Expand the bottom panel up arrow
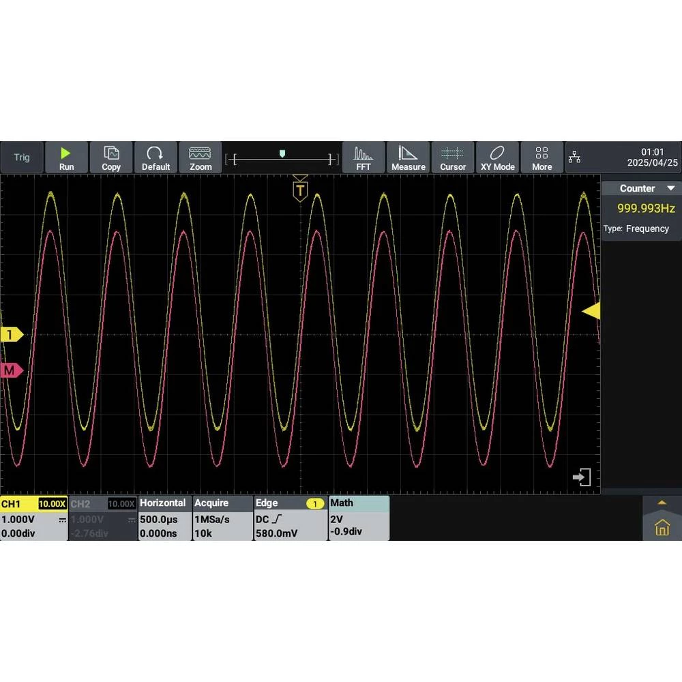682x682 pixels. pos(662,503)
